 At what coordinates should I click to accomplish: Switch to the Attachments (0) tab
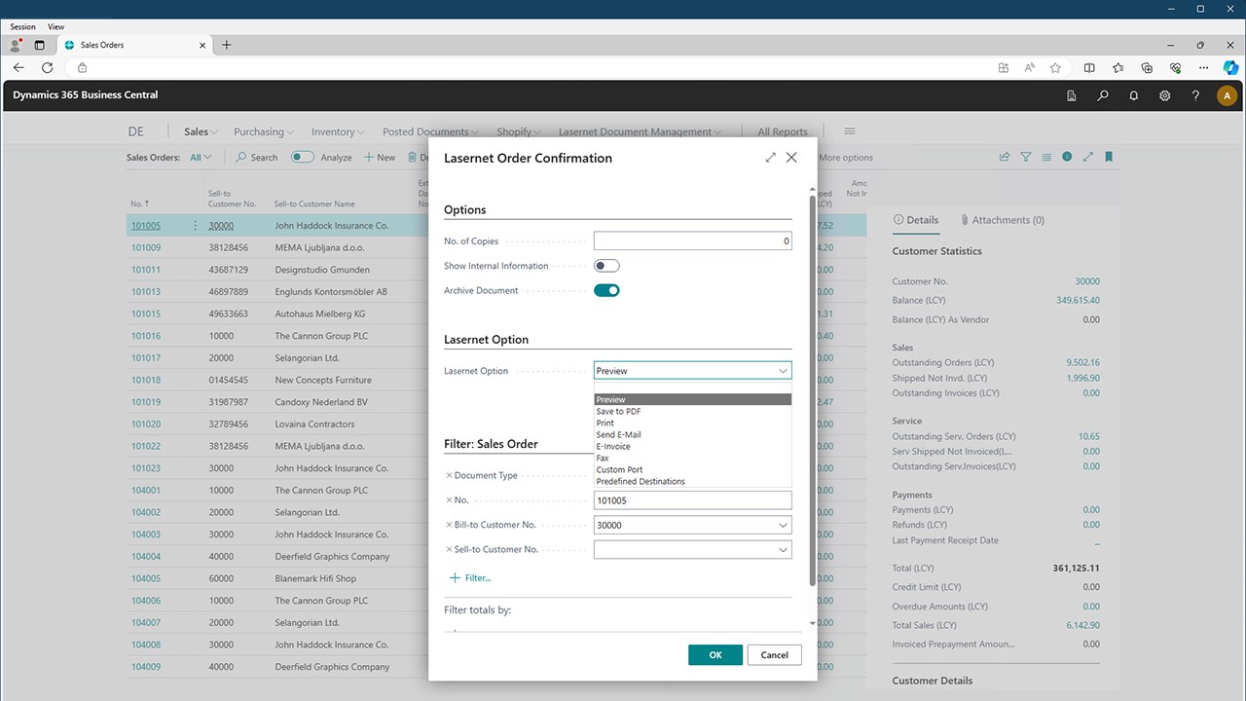pyautogui.click(x=1002, y=220)
